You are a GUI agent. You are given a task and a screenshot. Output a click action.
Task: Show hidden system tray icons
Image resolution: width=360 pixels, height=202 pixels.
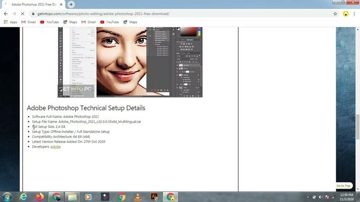click(x=308, y=197)
